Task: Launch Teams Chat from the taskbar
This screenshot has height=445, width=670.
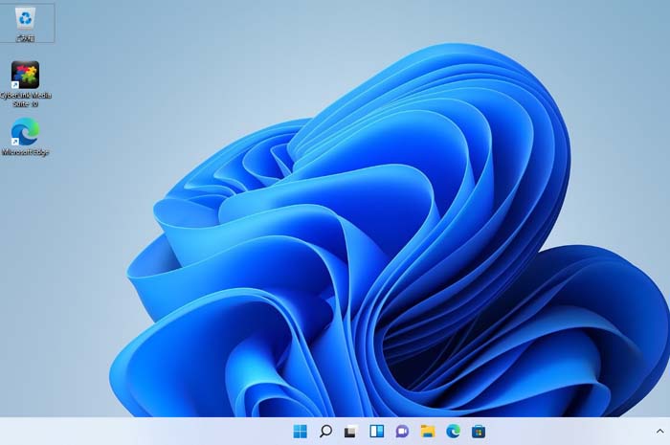Action: [x=402, y=432]
